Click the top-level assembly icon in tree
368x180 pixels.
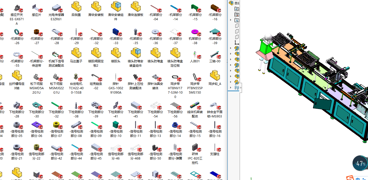[231, 3]
